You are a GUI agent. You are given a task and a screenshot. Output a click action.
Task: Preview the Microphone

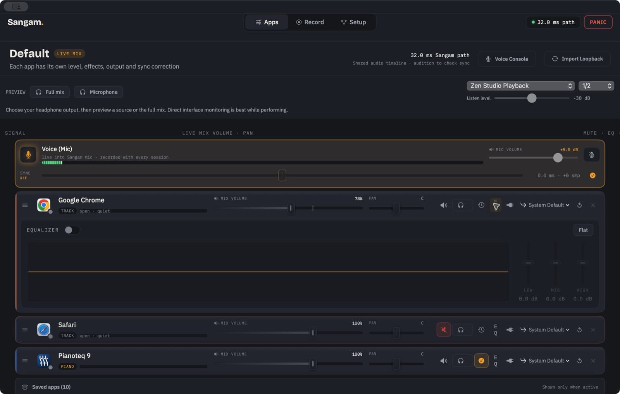tap(98, 92)
